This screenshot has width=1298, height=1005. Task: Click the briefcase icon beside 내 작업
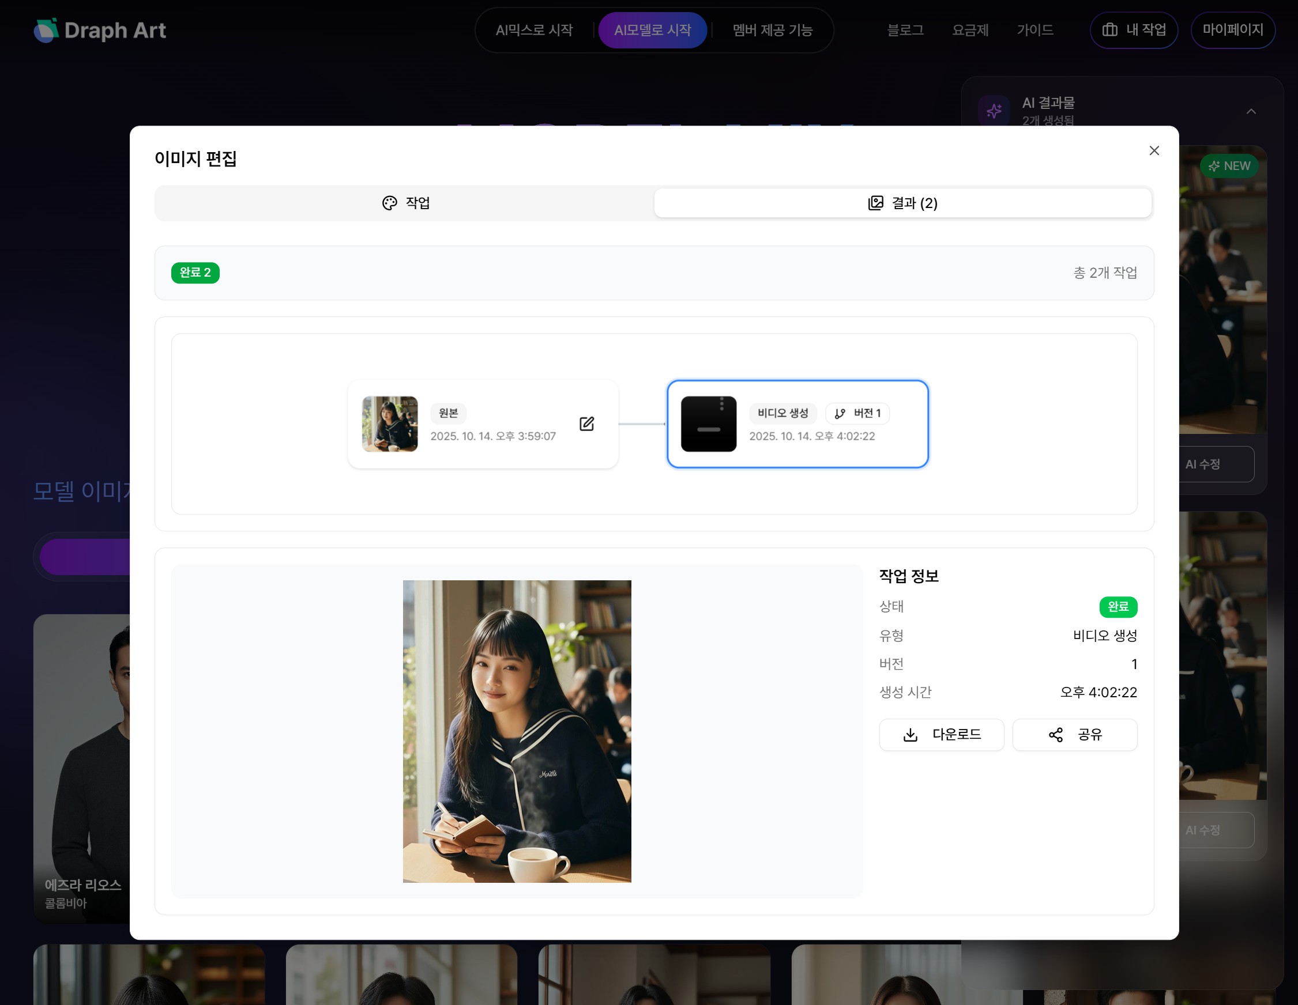[x=1110, y=31]
